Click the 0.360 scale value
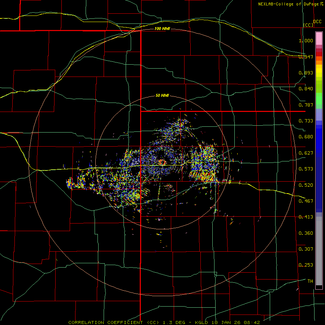 point(306,233)
